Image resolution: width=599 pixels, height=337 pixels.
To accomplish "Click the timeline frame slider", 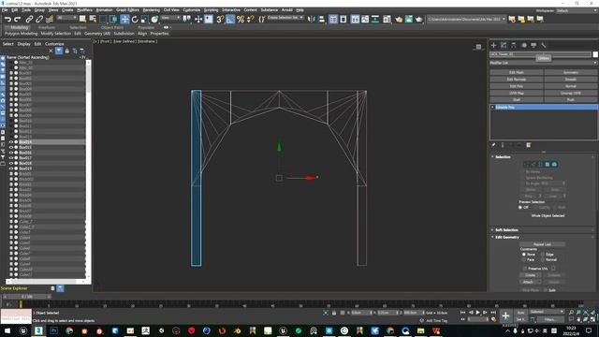I will coord(27,297).
